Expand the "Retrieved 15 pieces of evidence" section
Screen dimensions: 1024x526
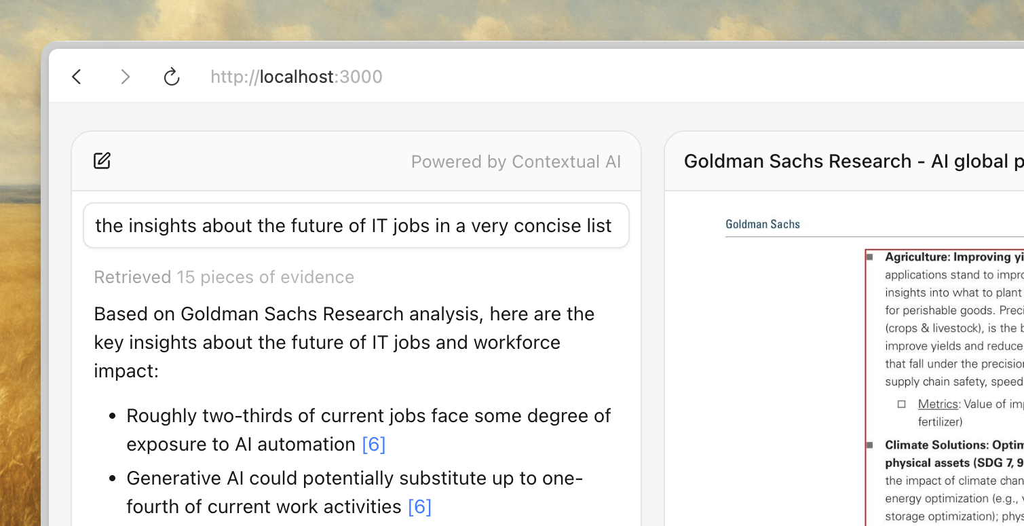(224, 276)
